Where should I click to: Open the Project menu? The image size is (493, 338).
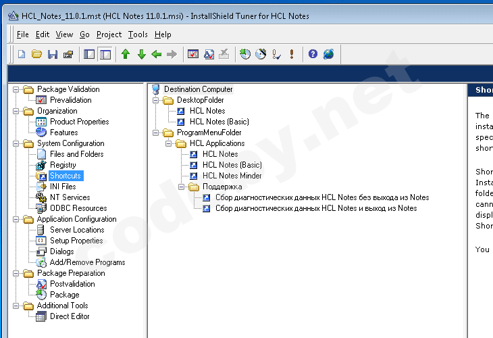tap(109, 34)
